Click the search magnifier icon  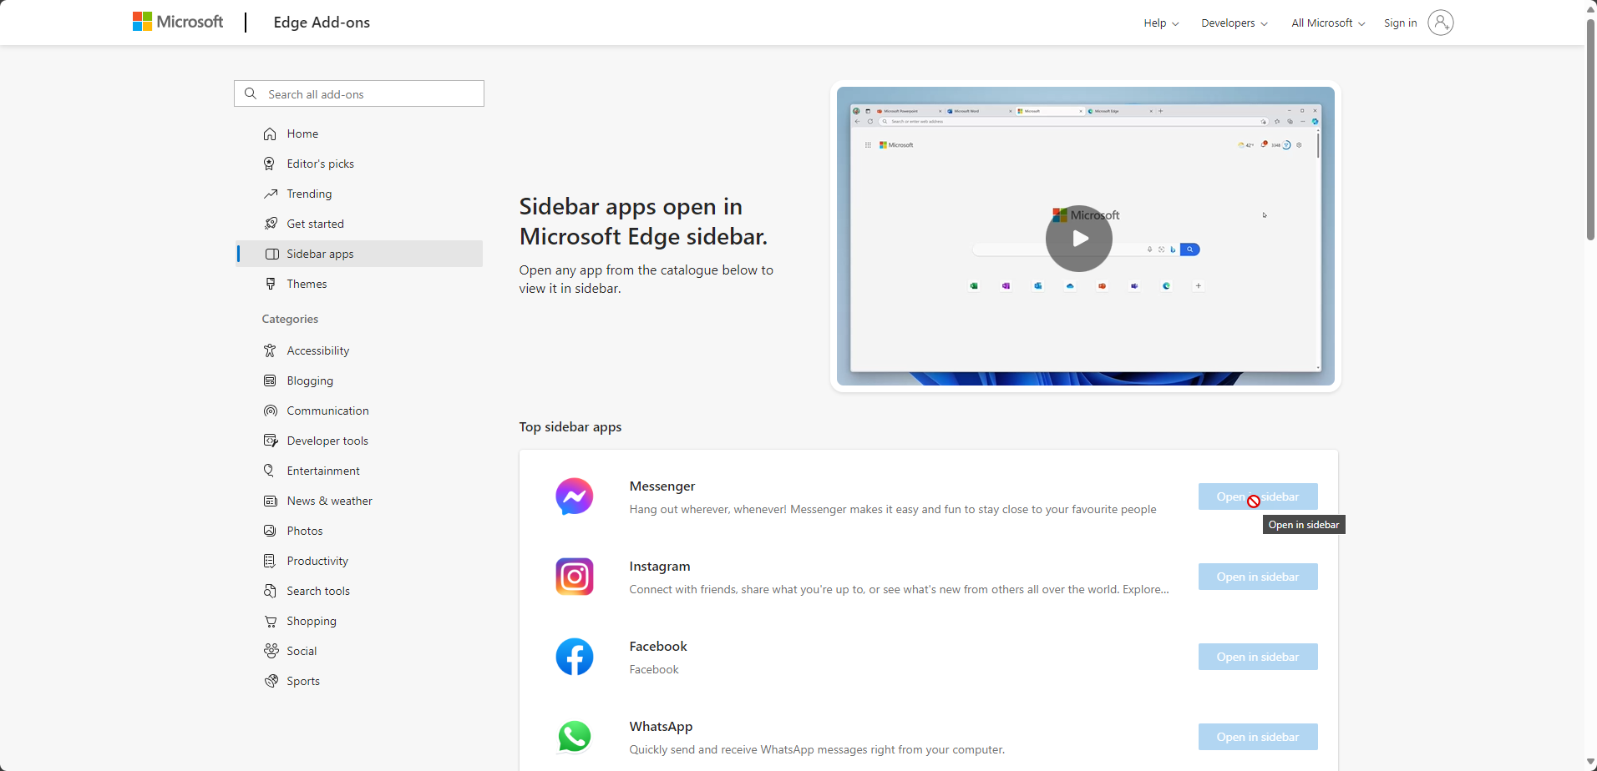coord(251,93)
